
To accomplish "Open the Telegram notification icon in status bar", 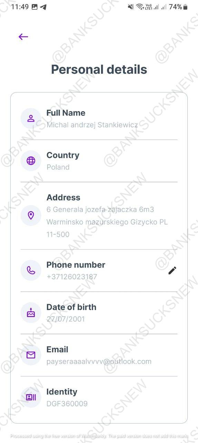I will pos(43,7).
